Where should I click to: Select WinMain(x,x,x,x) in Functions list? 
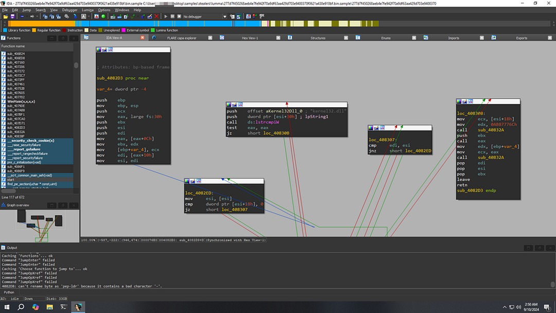click(x=21, y=102)
